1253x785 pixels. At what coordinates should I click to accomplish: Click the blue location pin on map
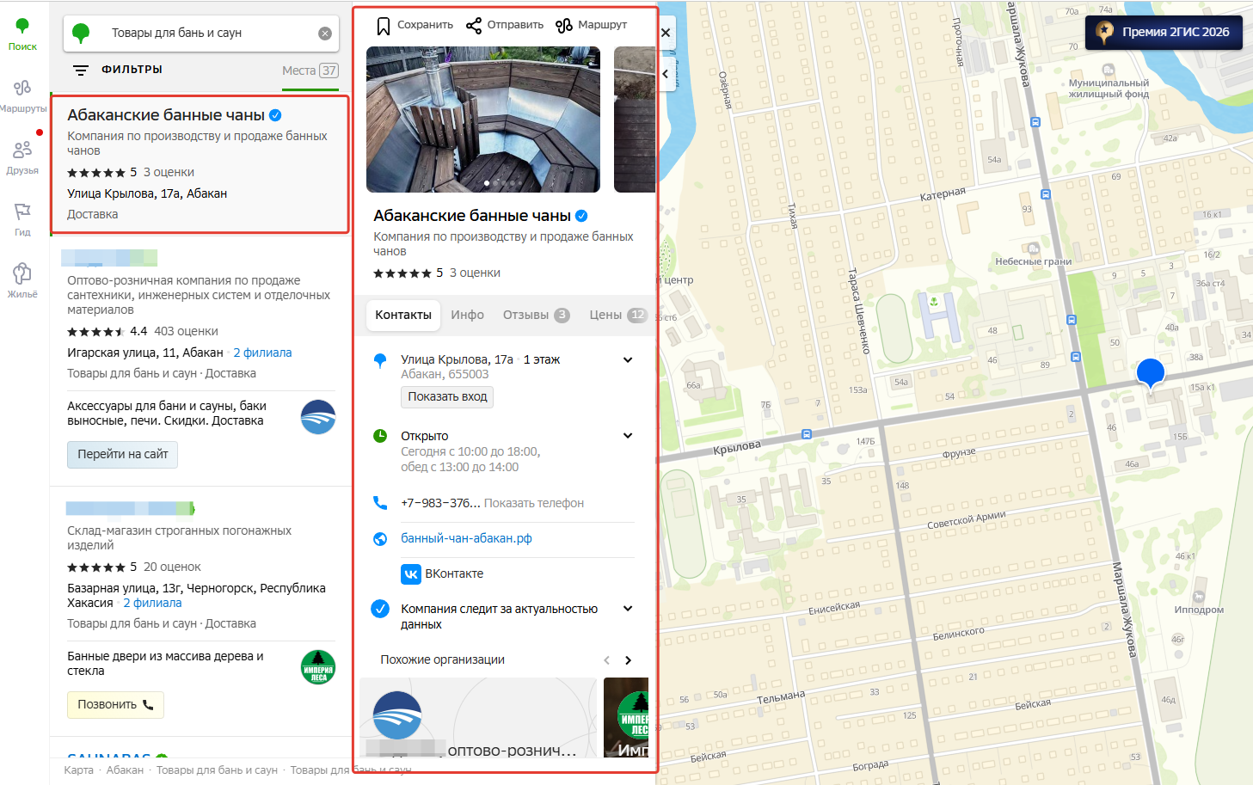pyautogui.click(x=1151, y=374)
